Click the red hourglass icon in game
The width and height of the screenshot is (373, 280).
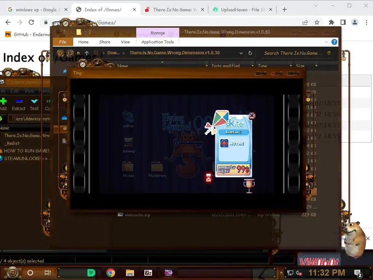[x=208, y=178]
